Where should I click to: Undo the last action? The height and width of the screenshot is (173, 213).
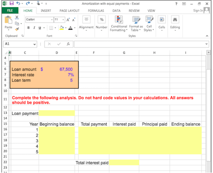pos(18,3)
